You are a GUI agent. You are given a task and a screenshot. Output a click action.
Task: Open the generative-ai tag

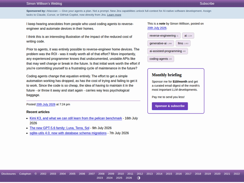[x=161, y=43]
